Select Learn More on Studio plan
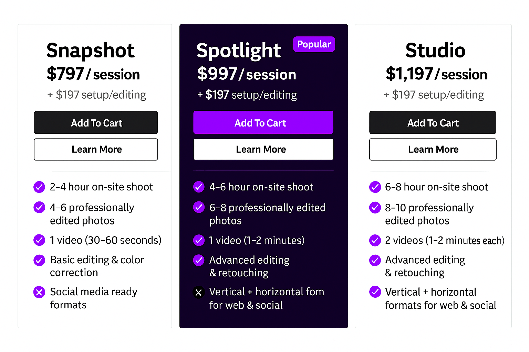Screen dimensions: 529x352 pyautogui.click(x=433, y=150)
